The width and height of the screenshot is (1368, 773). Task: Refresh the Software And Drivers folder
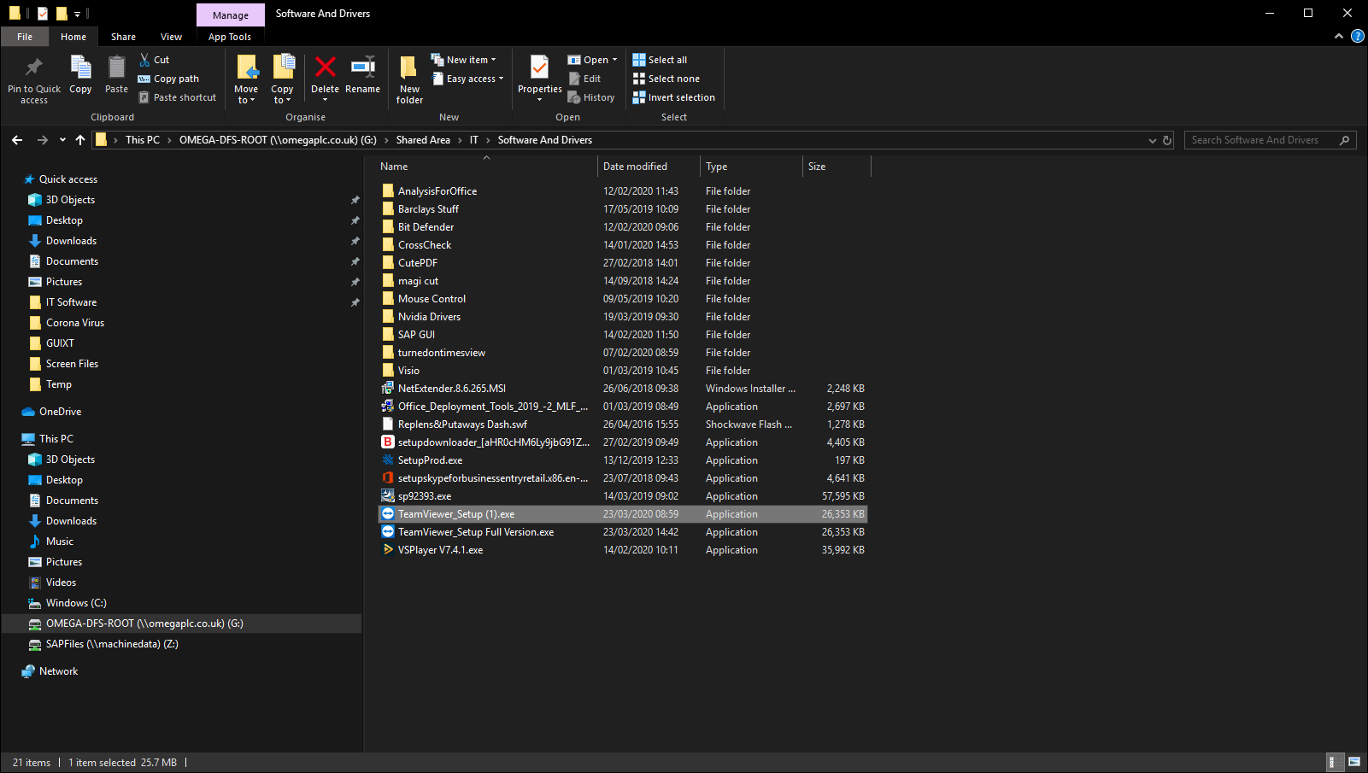coord(1167,140)
